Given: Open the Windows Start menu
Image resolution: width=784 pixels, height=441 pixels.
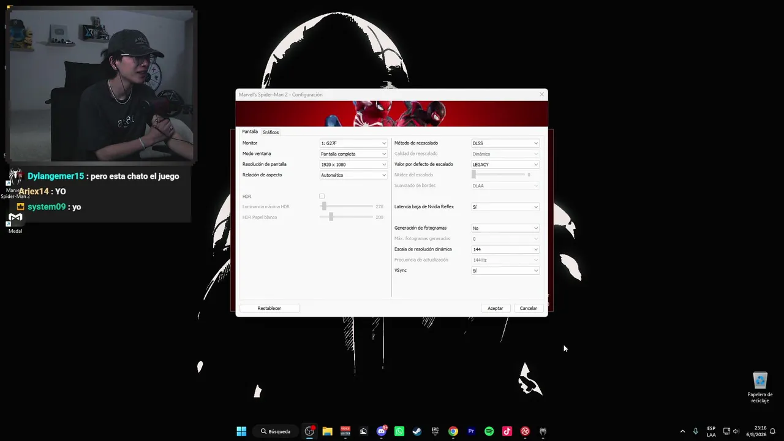Looking at the screenshot, I should 241,431.
